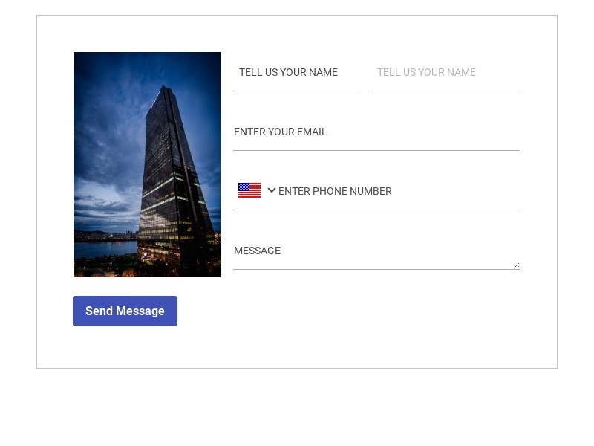This screenshot has height=446, width=594.
Task: Focus the left Tell Us Your Name field
Action: pos(296,73)
